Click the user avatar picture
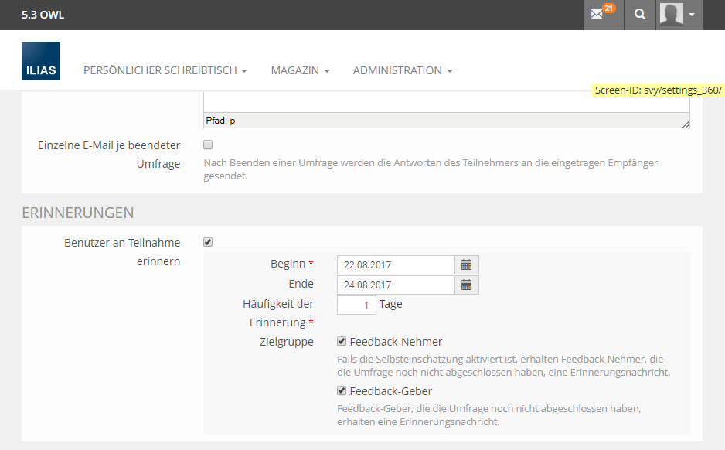725x450 pixels. pyautogui.click(x=672, y=14)
